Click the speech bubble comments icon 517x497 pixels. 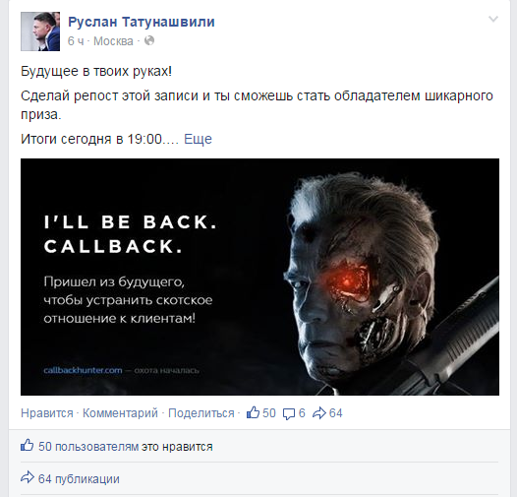(x=289, y=413)
